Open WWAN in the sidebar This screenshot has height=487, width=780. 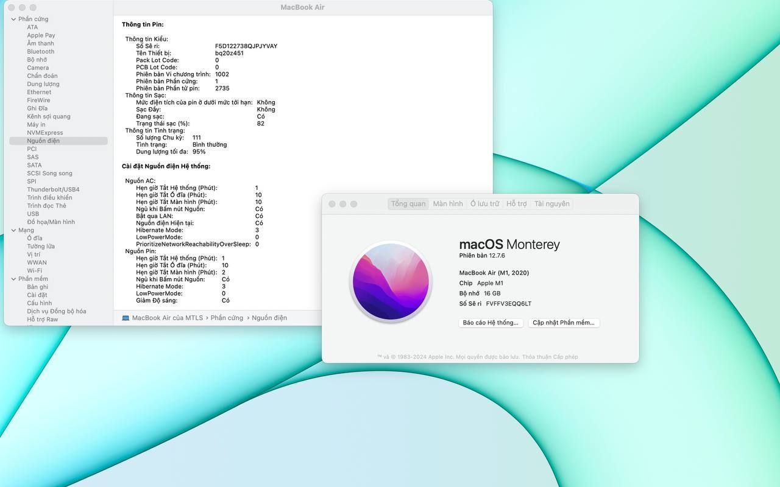37,262
